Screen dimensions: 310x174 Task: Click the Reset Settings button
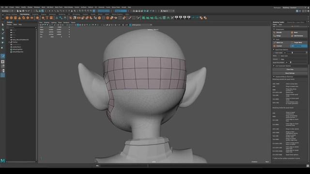click(290, 73)
